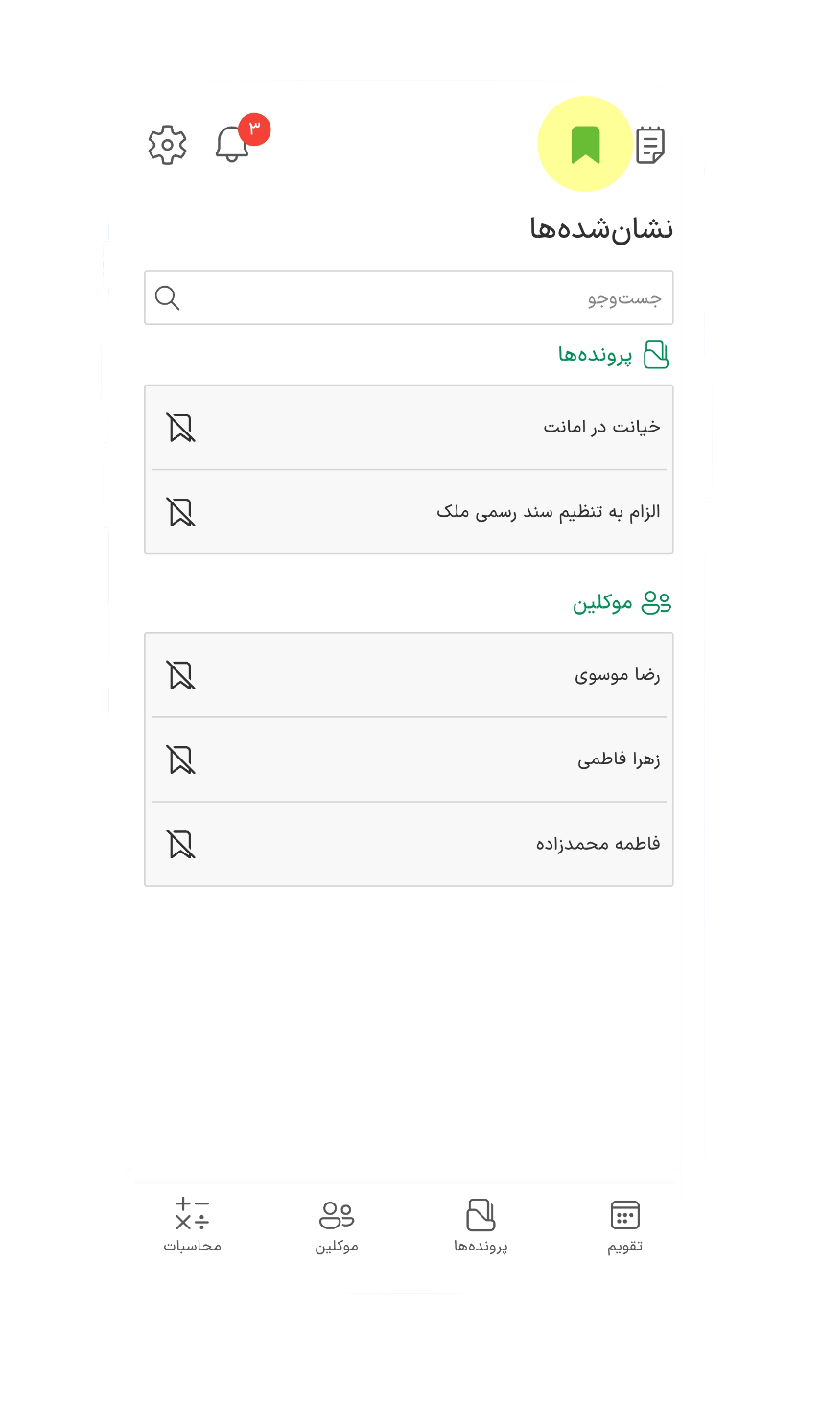Open the settings gear icon
Image resolution: width=821 pixels, height=1402 pixels.
click(168, 145)
